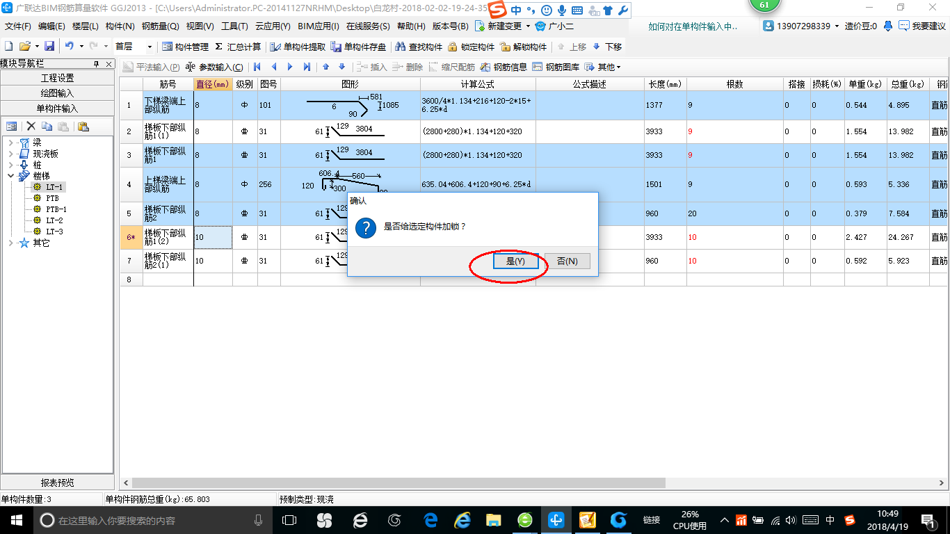Open 构件管理 component management
The height and width of the screenshot is (534, 950).
tap(185, 47)
